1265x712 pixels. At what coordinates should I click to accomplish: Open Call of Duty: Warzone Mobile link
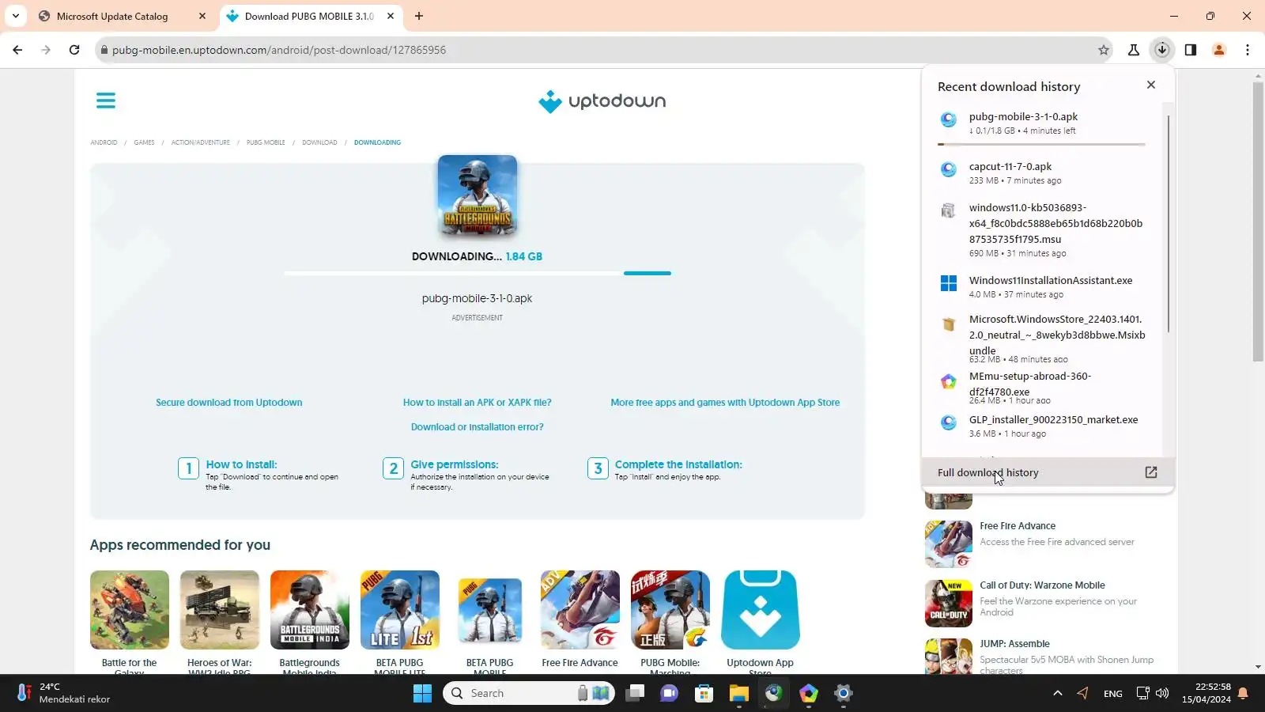pos(1042,585)
